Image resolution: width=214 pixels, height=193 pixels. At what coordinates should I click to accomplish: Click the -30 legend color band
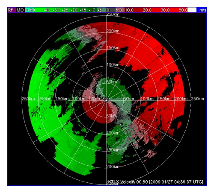(x=56, y=10)
